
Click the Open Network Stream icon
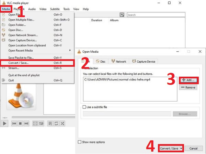(3, 35)
